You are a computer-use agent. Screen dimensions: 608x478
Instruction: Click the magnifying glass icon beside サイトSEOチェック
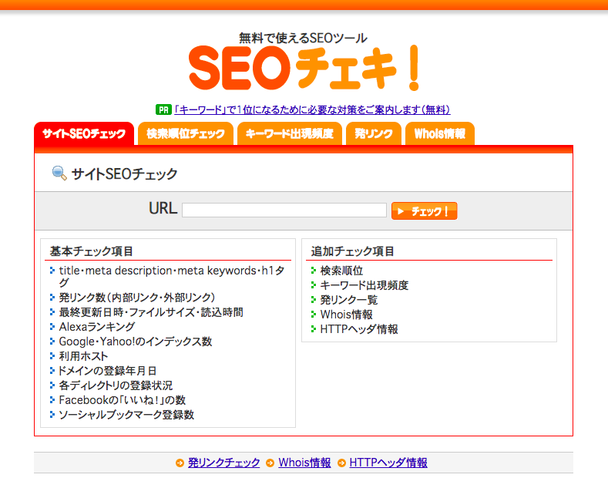coord(59,173)
